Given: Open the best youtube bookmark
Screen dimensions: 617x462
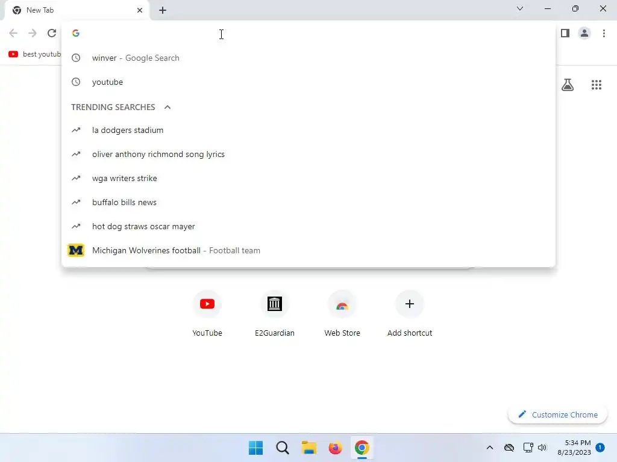Looking at the screenshot, I should [34, 54].
